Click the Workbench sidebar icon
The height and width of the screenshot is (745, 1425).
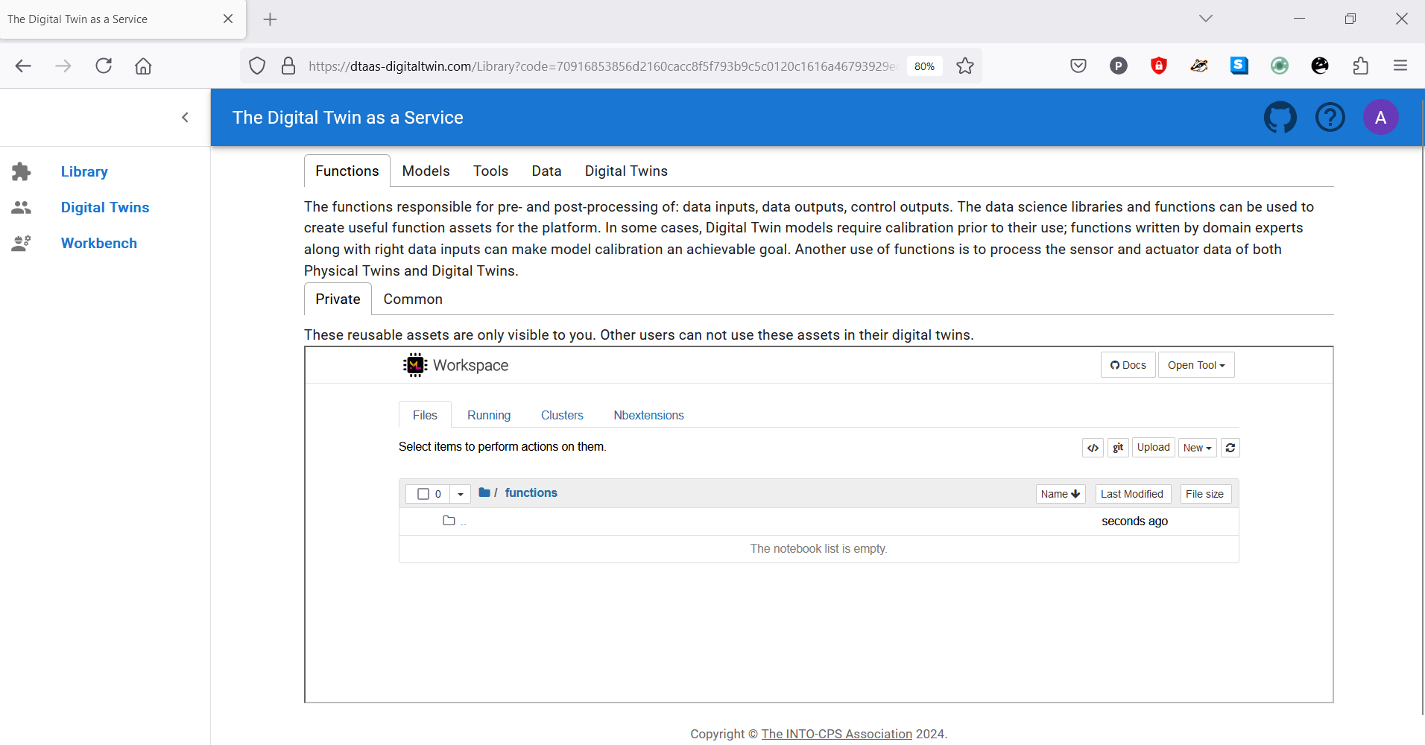22,244
